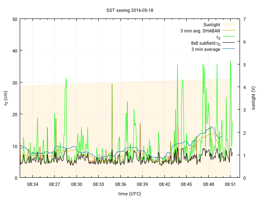Click the 50 tick on the left axis
Screen dimensions: 263x197
pos(15,19)
